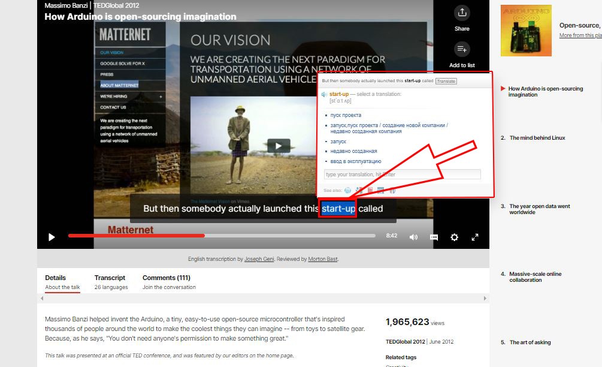Open 'The art of asking' talk
Viewport: 602px width, 367px height.
530,342
